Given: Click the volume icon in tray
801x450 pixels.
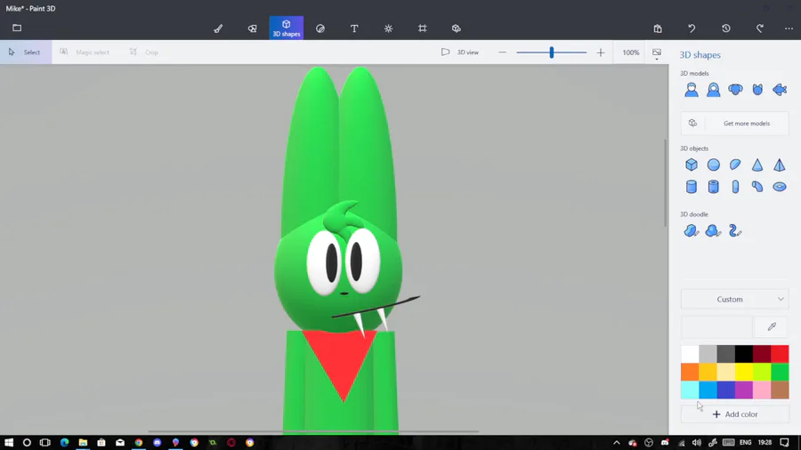Looking at the screenshot, I should [697, 442].
